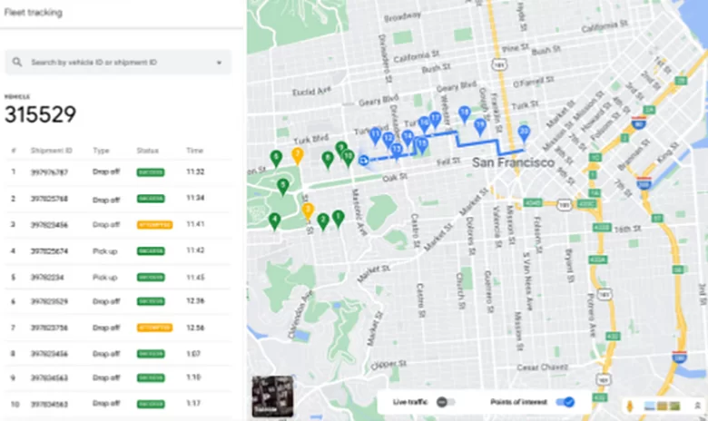
Task: Click the vehicle number 315529
Action: pyautogui.click(x=40, y=114)
